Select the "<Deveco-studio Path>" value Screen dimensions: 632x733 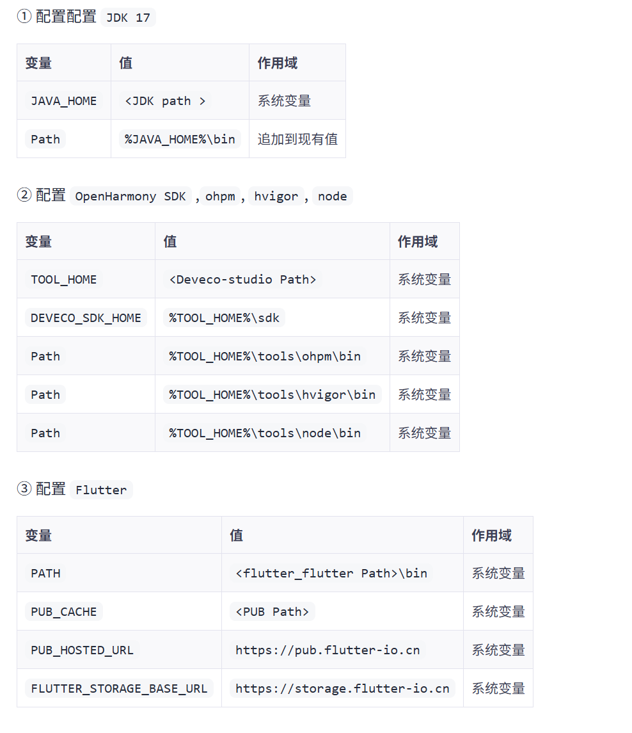pyautogui.click(x=243, y=280)
